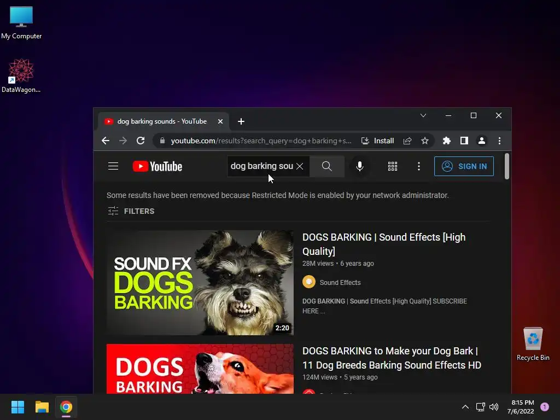Reload the YouTube results page
This screenshot has height=420, width=560.
[x=141, y=141]
